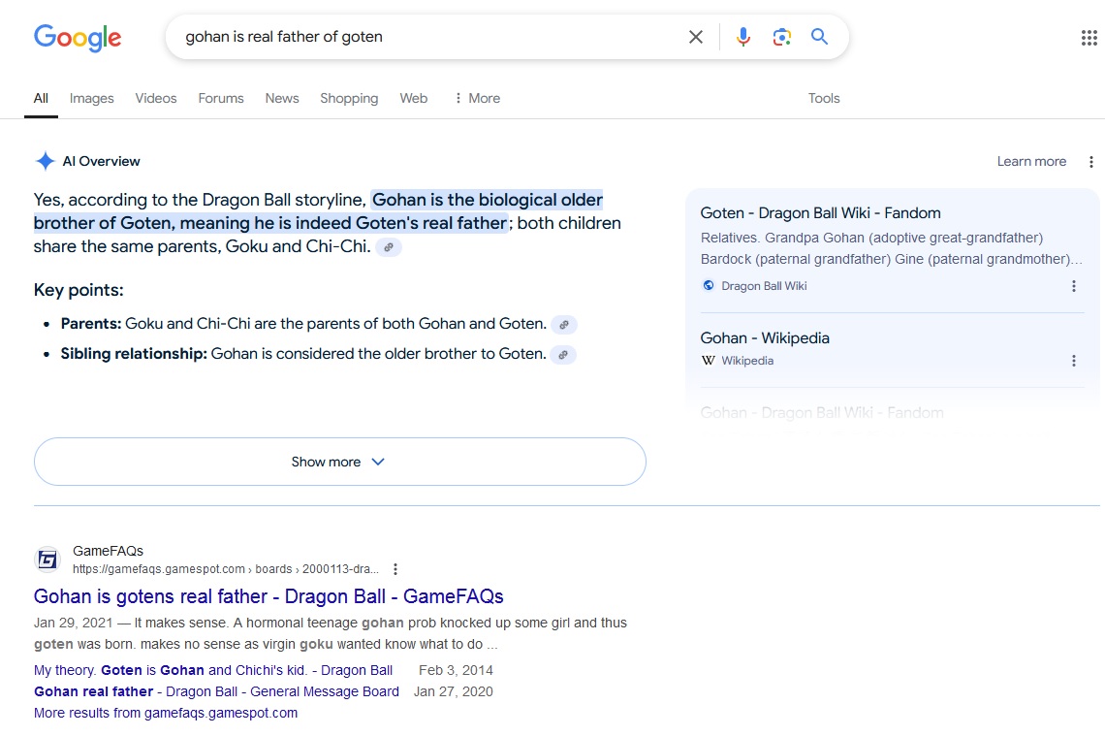Click Learn more about AI Overview
This screenshot has height=736, width=1105.
click(1031, 161)
